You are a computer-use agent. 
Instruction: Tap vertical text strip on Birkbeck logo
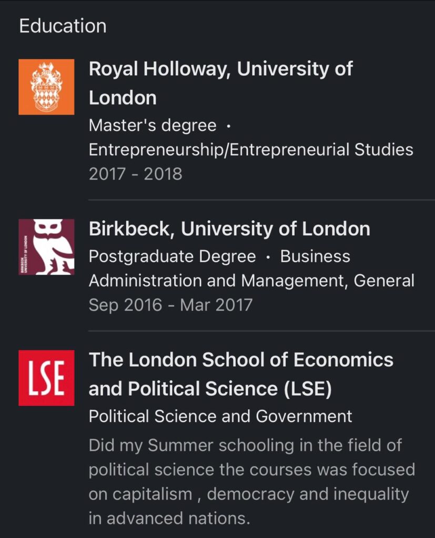25,251
